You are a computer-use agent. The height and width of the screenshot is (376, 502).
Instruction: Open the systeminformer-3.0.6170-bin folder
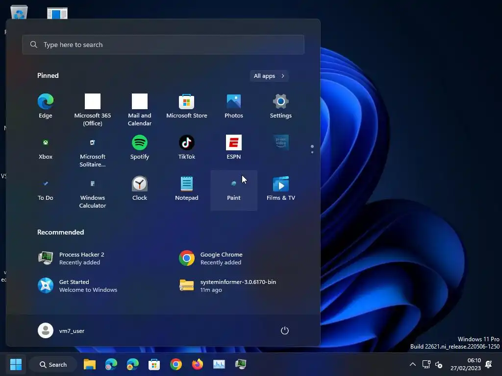click(227, 285)
